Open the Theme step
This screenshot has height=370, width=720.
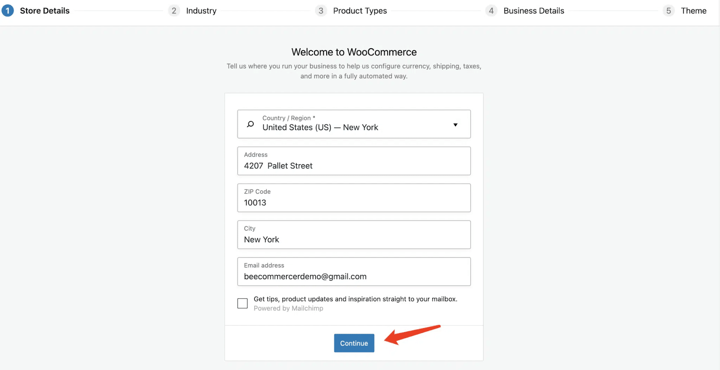[693, 10]
